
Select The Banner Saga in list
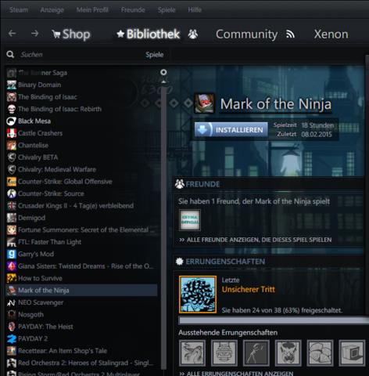click(x=81, y=73)
